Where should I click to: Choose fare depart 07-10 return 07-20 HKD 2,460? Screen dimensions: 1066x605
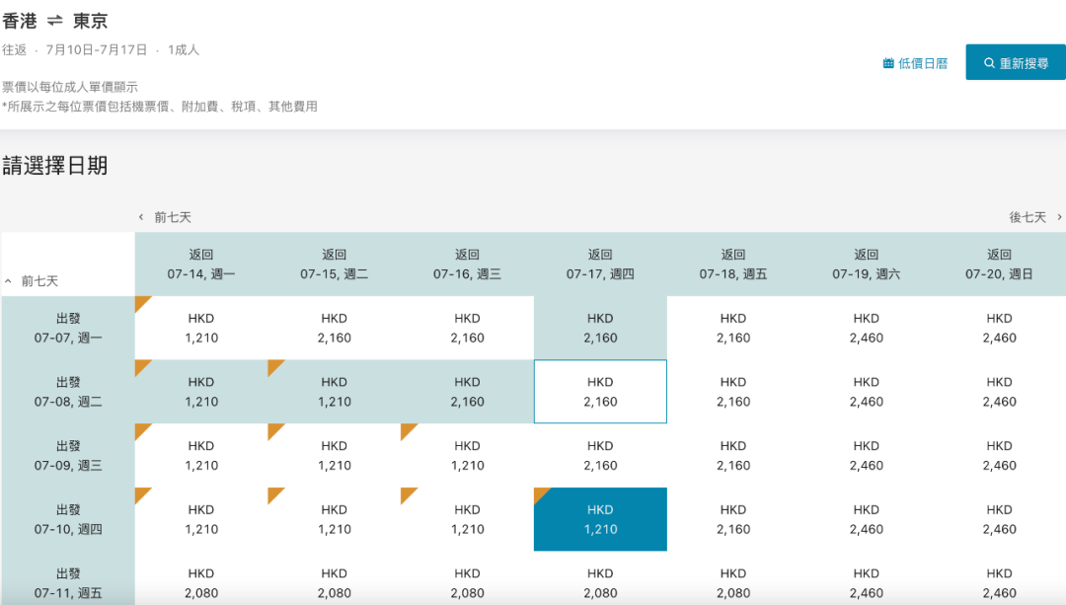click(999, 519)
